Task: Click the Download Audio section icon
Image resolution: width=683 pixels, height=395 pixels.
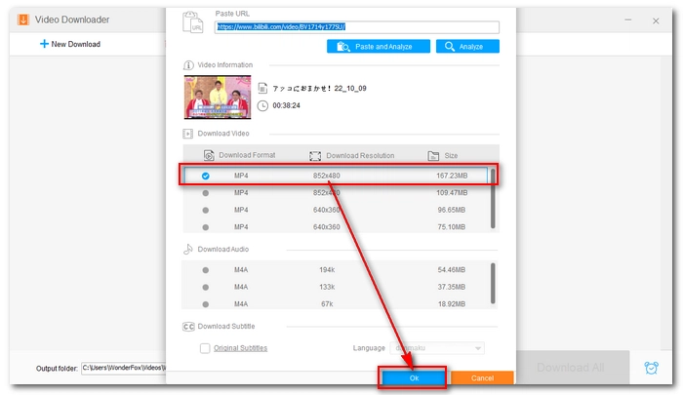Action: [x=188, y=250]
